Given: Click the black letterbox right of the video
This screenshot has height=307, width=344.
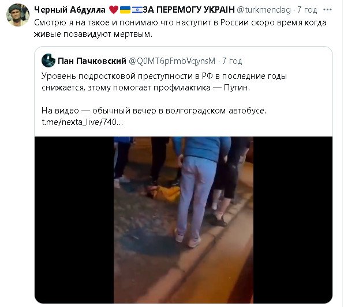Looking at the screenshot, I should click(293, 220).
